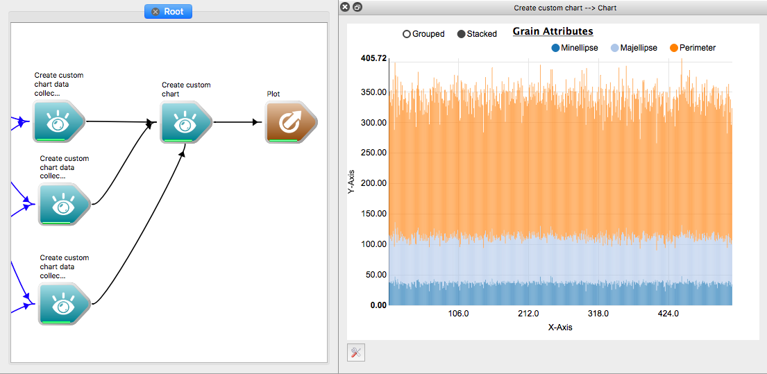767x374 pixels.
Task: Select the Stacked radio option
Action: 462,34
